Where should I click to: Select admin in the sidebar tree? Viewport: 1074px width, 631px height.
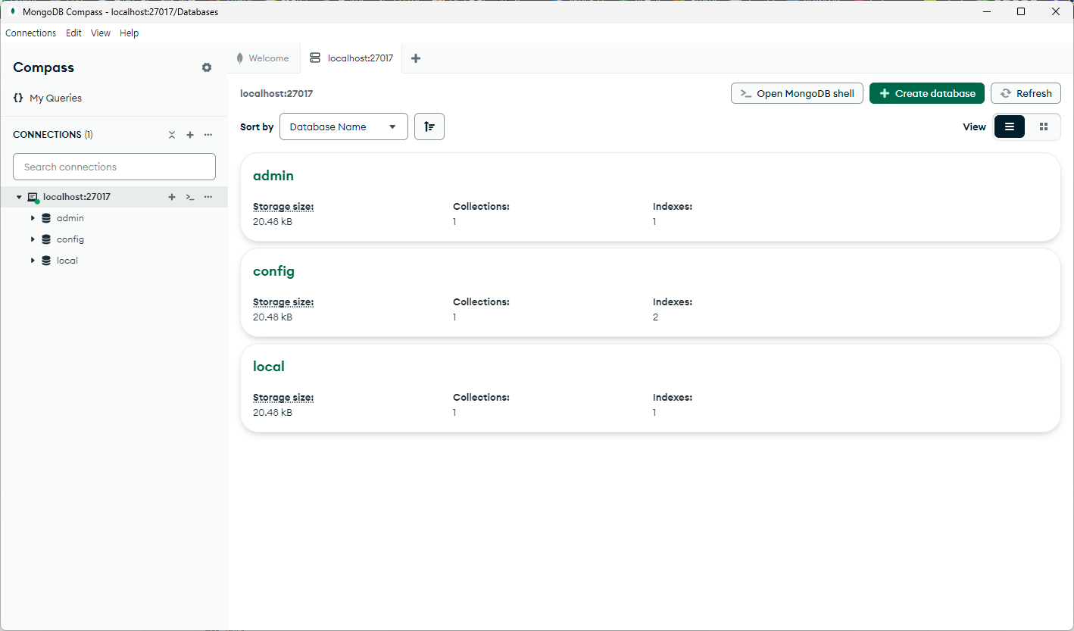(70, 218)
